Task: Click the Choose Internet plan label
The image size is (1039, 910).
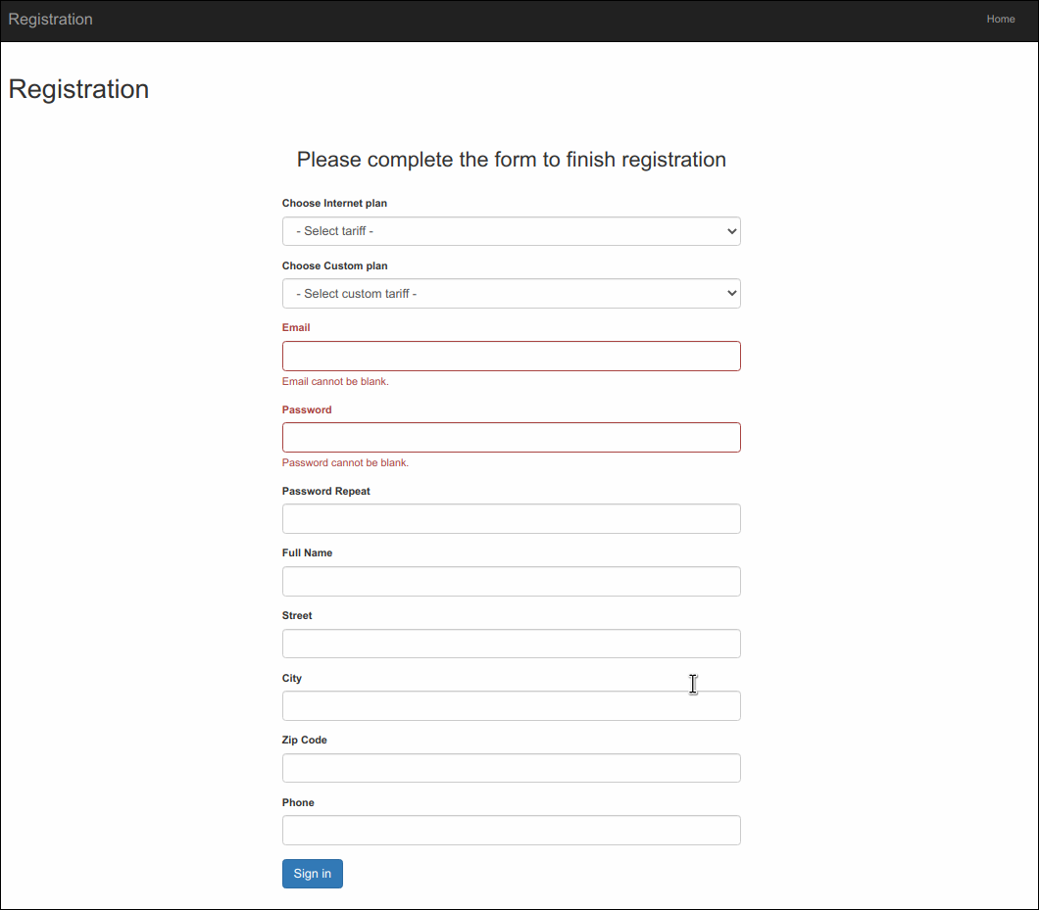Action: point(334,204)
